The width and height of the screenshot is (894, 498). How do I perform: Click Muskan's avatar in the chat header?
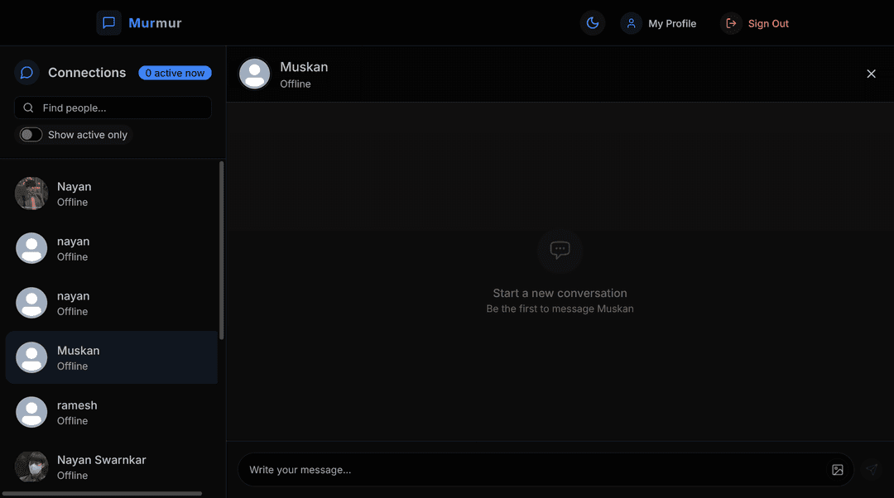(x=254, y=74)
